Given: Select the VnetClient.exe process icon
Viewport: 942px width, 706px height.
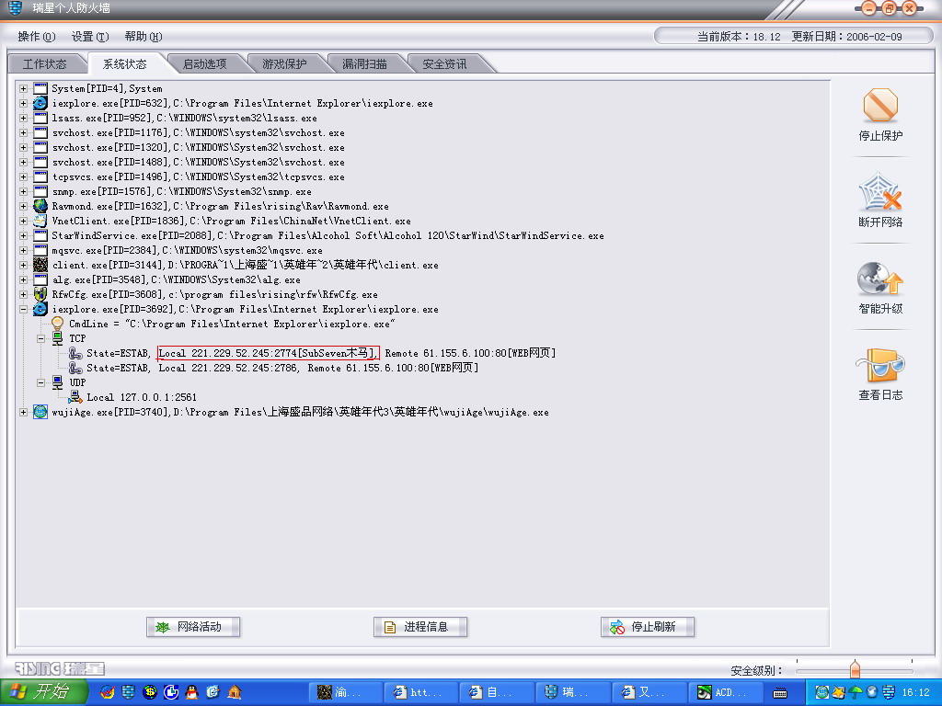Looking at the screenshot, I should point(40,221).
